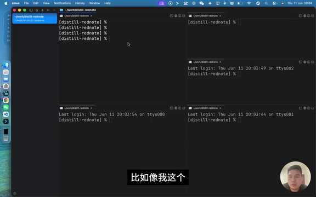Open the cmux terminal app in the Dock
This screenshot has height=197, width=316.
tap(6, 121)
